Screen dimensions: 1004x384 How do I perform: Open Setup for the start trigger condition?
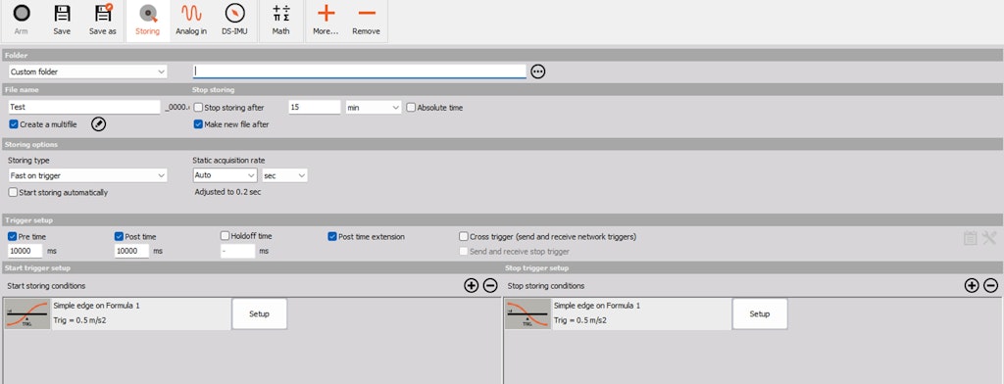(259, 313)
